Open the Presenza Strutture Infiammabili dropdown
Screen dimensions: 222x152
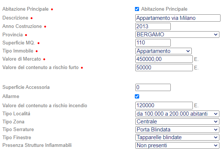coord(177,145)
